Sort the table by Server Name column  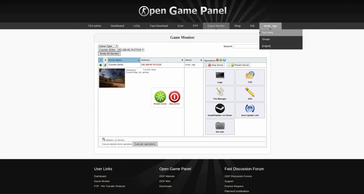click(124, 60)
